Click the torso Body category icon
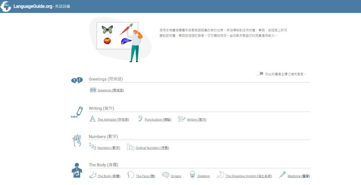Image resolution: width=361 pixels, height=185 pixels. pos(77,170)
